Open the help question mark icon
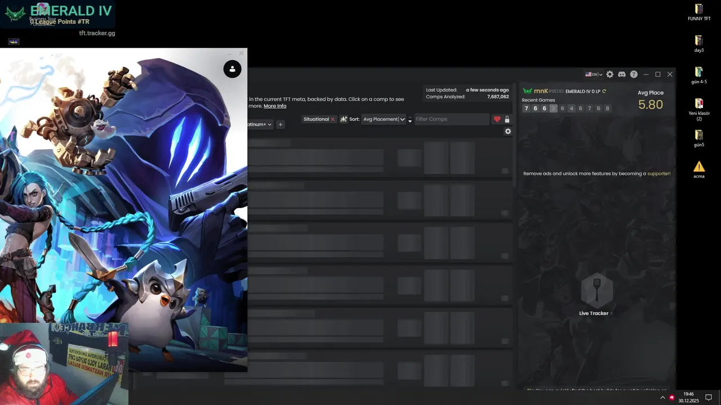Viewport: 721px width, 405px height. point(634,74)
